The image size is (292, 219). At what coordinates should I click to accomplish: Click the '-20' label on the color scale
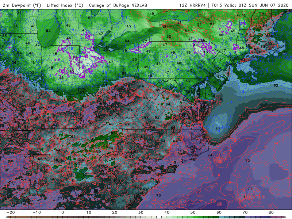tap(11, 212)
